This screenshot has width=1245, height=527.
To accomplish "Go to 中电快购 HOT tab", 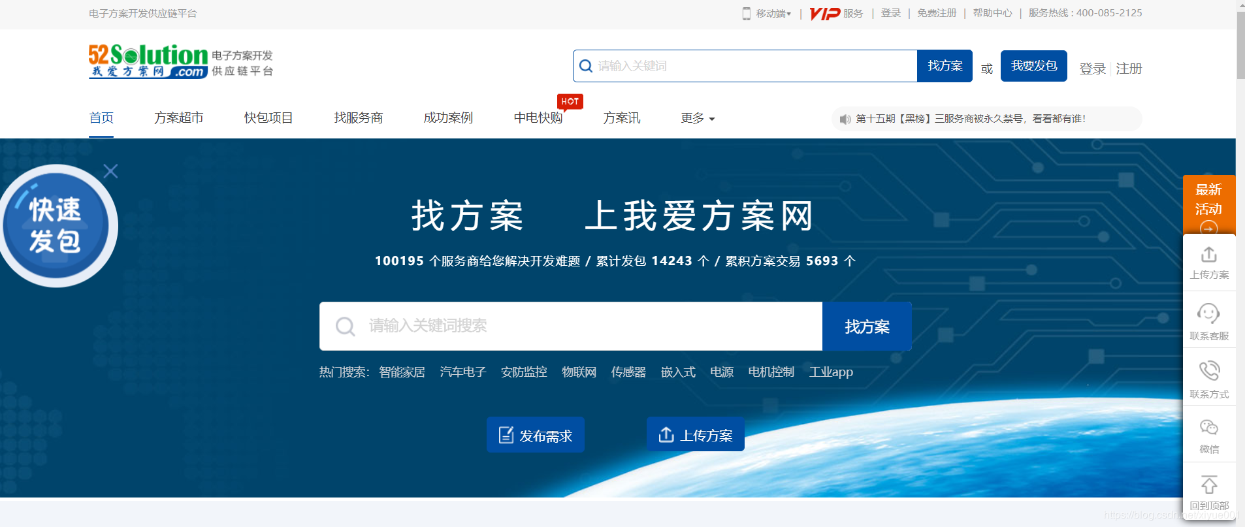I will coord(538,118).
